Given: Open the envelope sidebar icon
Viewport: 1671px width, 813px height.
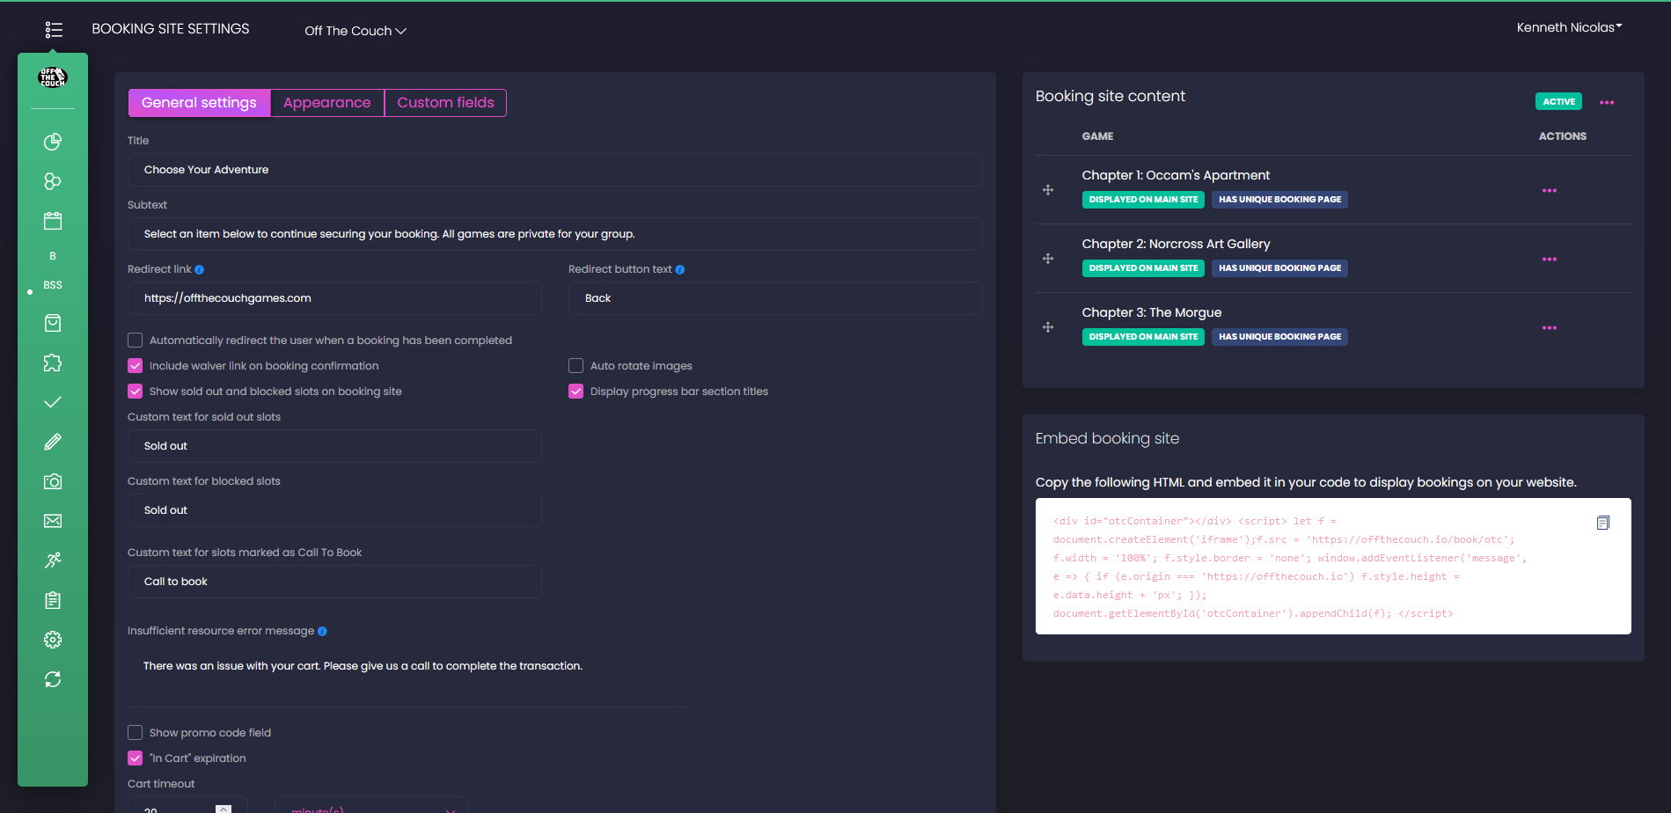Looking at the screenshot, I should click(x=53, y=521).
